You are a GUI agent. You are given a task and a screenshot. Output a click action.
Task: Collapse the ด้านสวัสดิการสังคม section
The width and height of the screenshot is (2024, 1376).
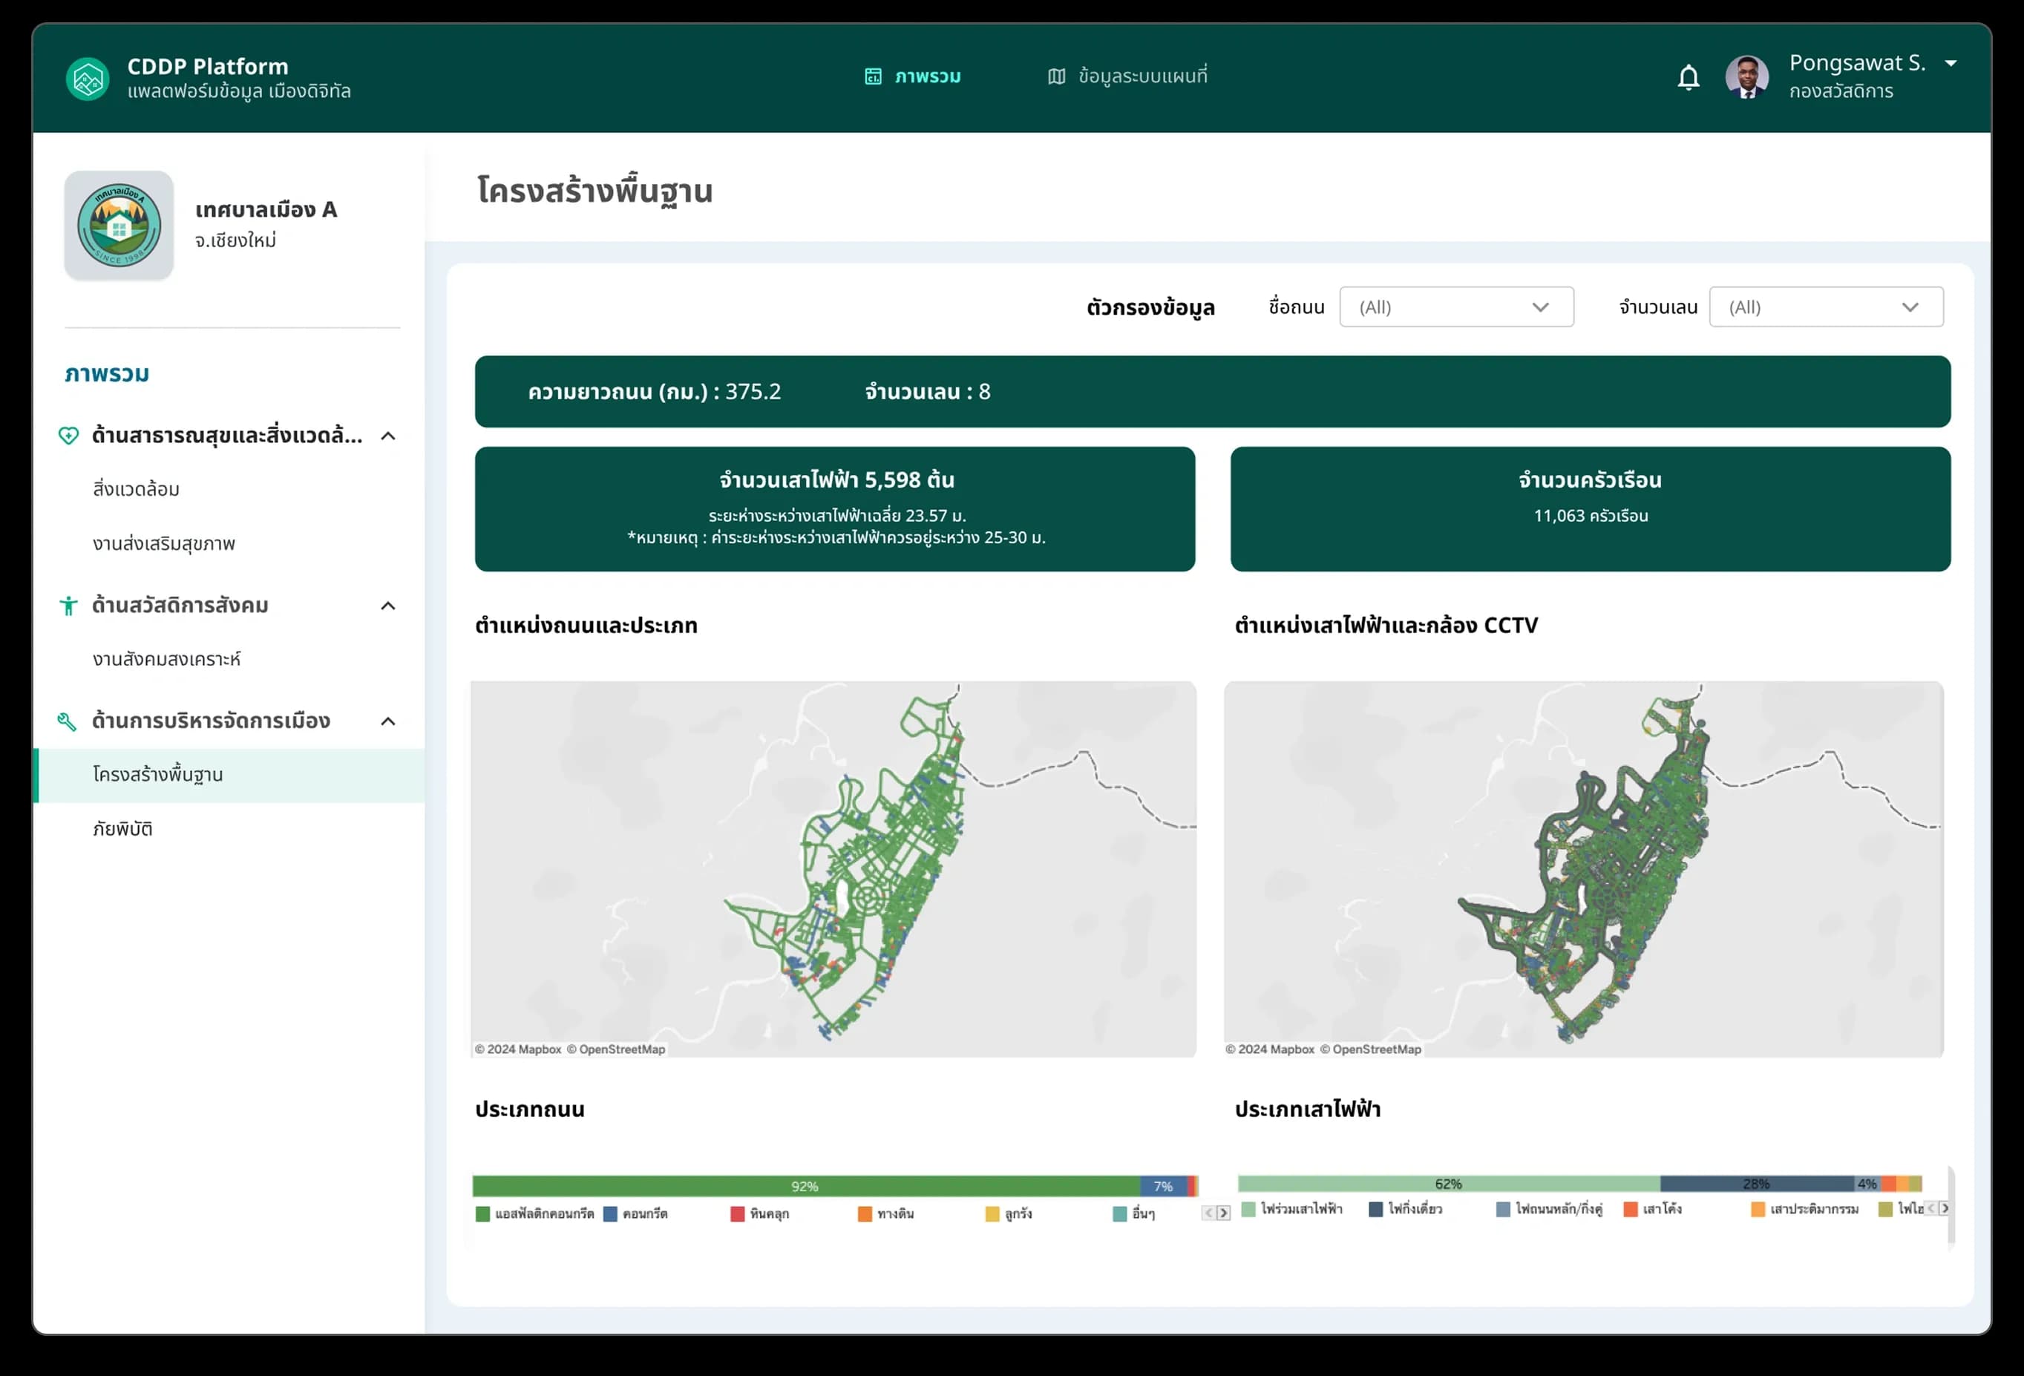(x=388, y=606)
